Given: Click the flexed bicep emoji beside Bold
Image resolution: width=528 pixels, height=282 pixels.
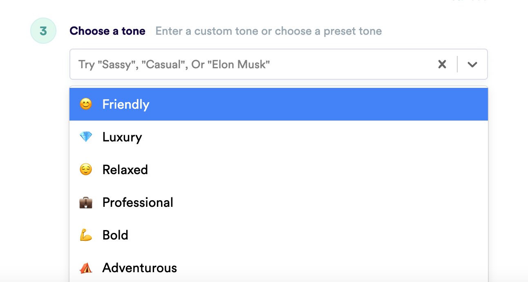Looking at the screenshot, I should click(x=86, y=235).
